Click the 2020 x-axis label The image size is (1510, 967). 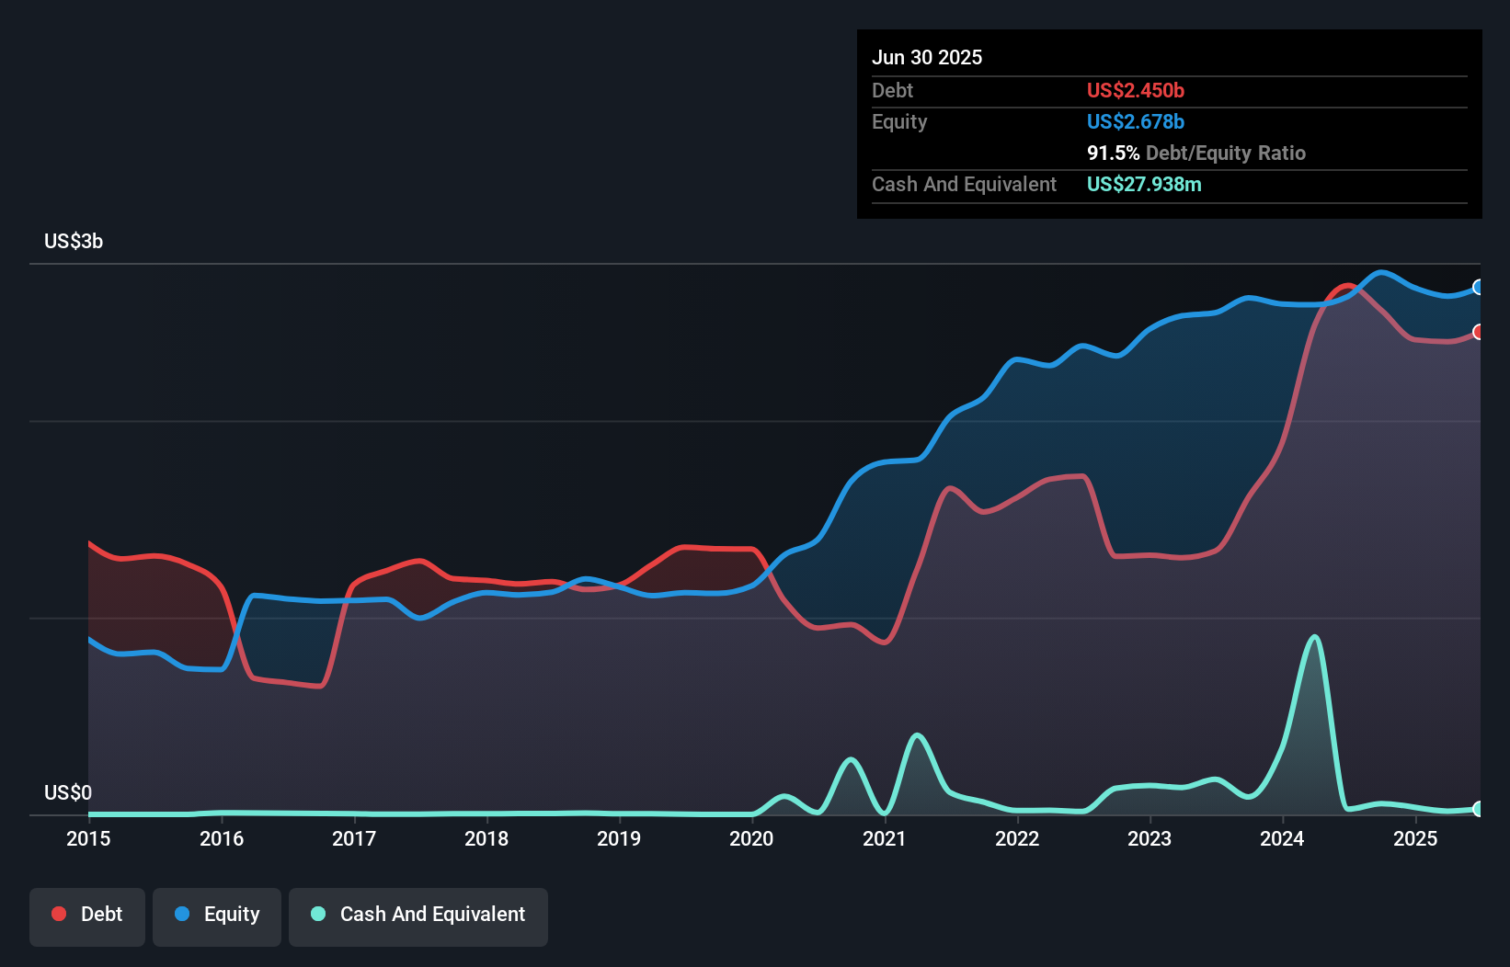tap(751, 838)
